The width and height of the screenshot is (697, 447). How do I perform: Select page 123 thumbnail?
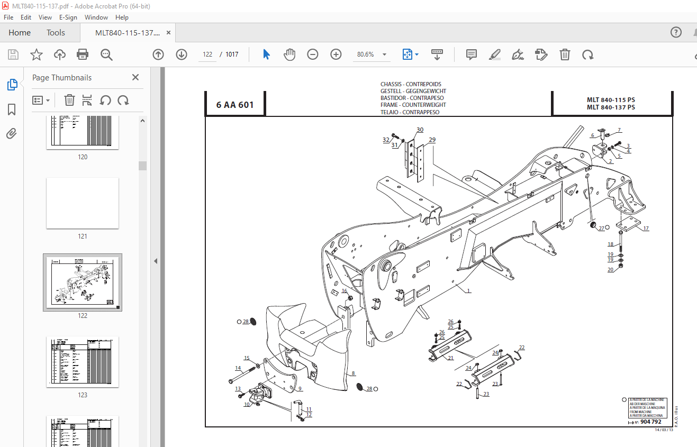coord(83,362)
